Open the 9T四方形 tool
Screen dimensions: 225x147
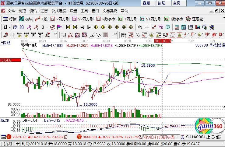point(151,19)
